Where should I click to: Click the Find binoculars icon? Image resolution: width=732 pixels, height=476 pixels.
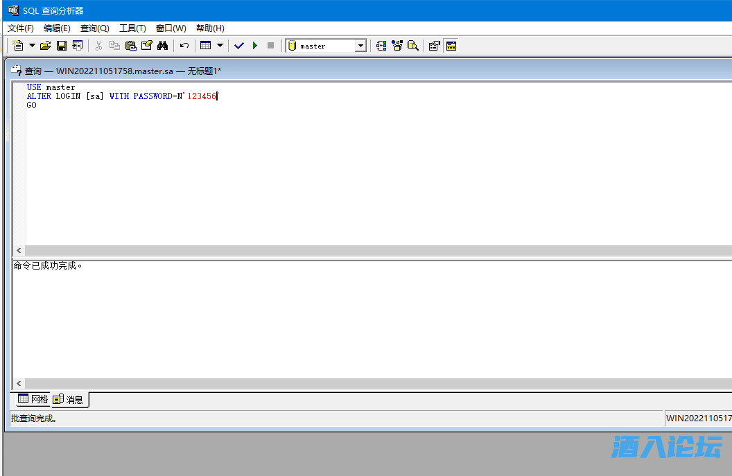coord(163,46)
